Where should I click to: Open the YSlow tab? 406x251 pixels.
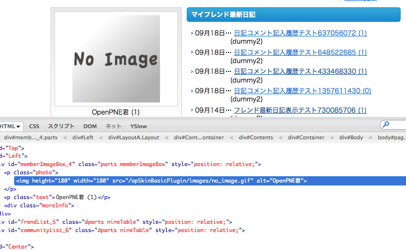pyautogui.click(x=139, y=126)
